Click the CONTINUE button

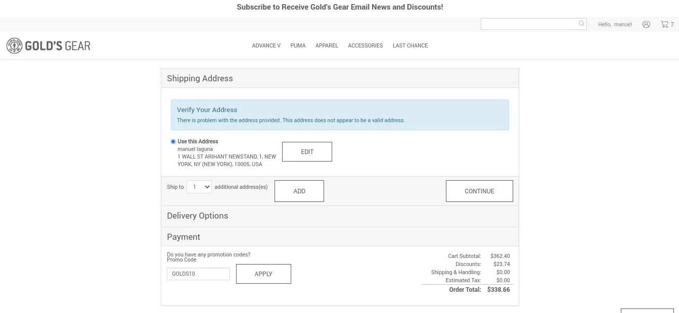pyautogui.click(x=479, y=191)
